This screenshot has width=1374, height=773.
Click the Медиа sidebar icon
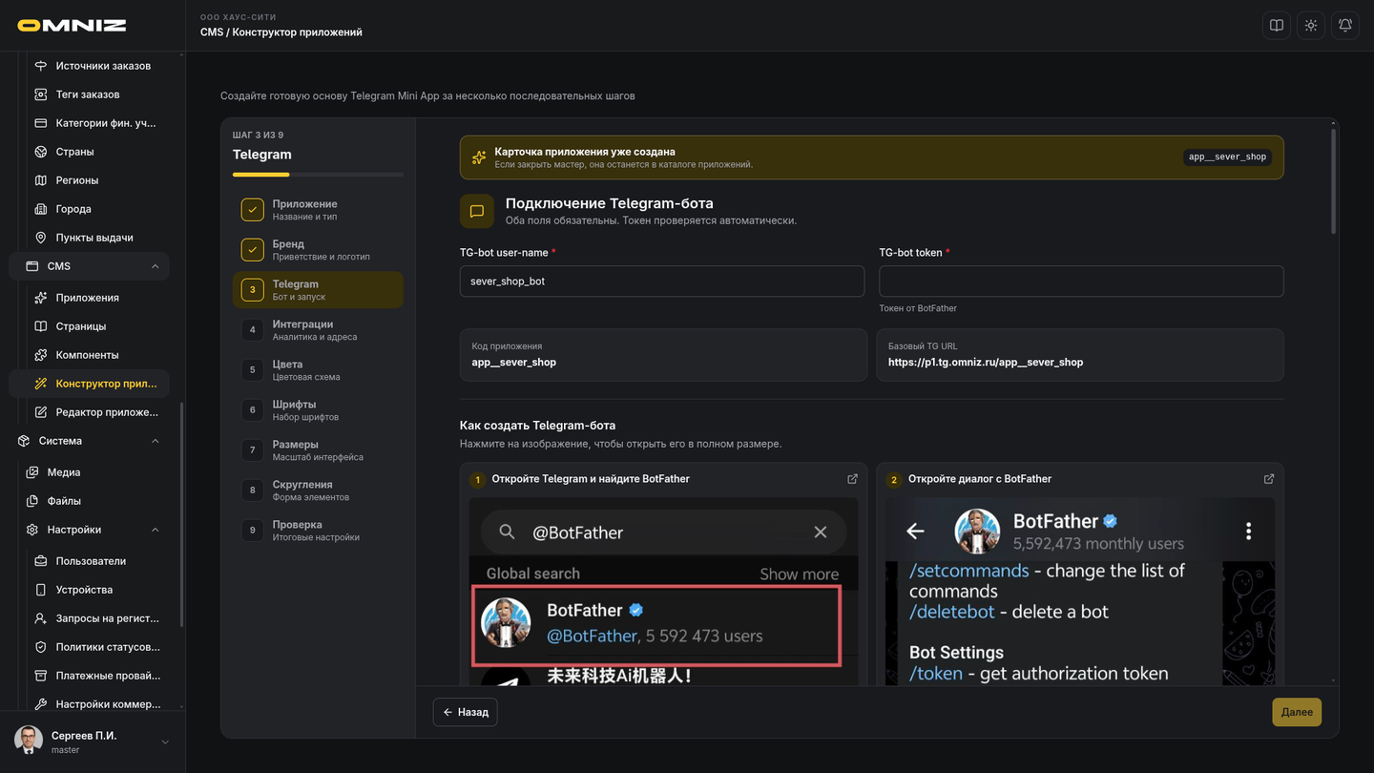pyautogui.click(x=32, y=472)
